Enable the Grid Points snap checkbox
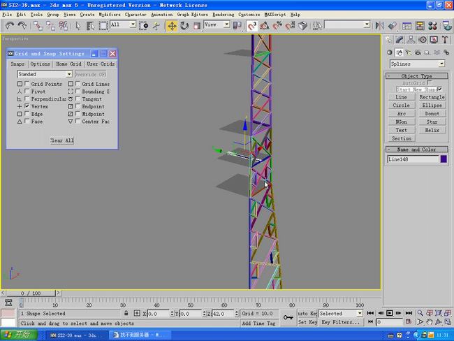The width and height of the screenshot is (454, 341). (27, 83)
